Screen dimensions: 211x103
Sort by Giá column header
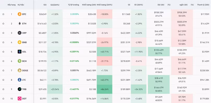click(x=45, y=5)
